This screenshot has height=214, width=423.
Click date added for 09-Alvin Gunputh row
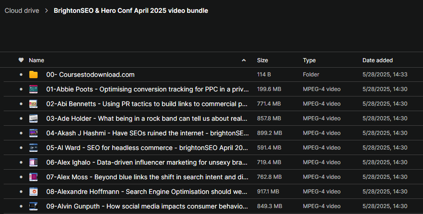[x=385, y=206]
